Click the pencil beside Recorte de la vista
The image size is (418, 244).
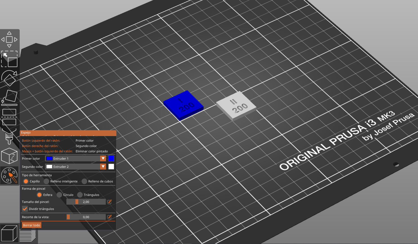click(x=109, y=217)
